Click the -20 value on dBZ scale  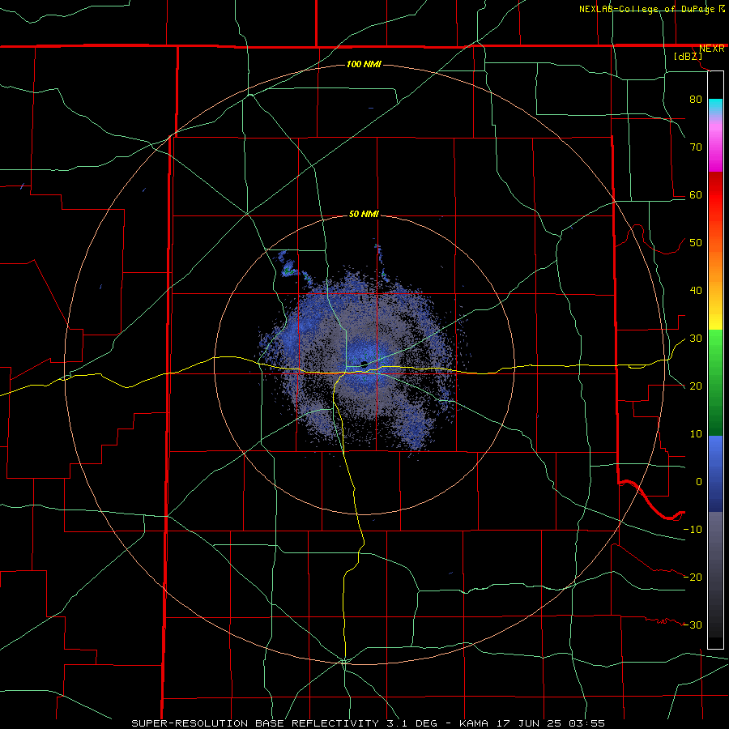coord(693,577)
